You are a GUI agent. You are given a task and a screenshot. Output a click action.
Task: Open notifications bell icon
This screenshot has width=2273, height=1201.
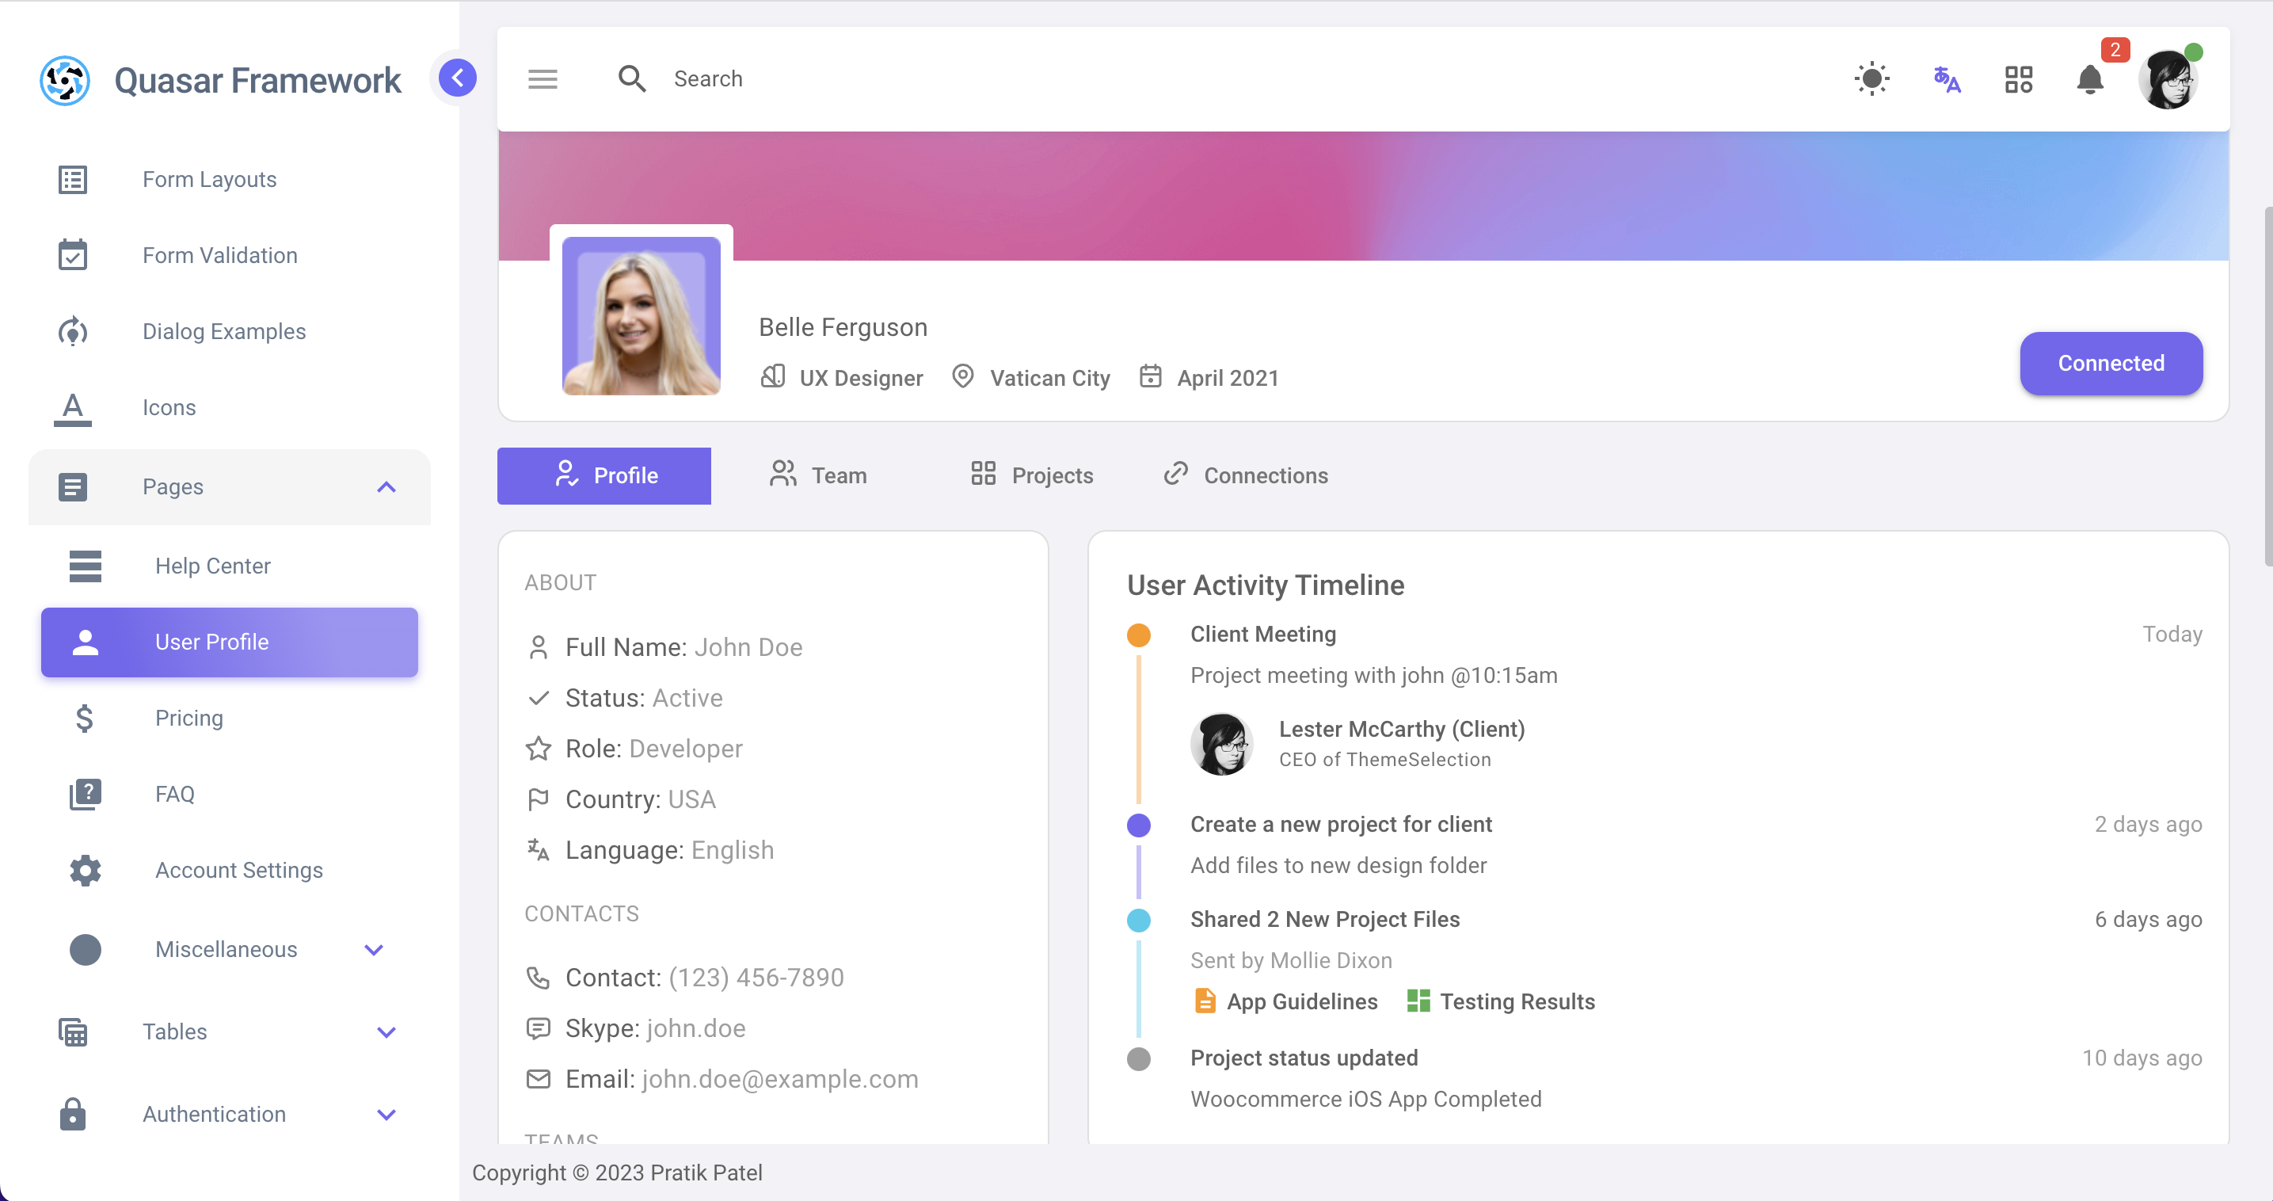tap(2089, 78)
